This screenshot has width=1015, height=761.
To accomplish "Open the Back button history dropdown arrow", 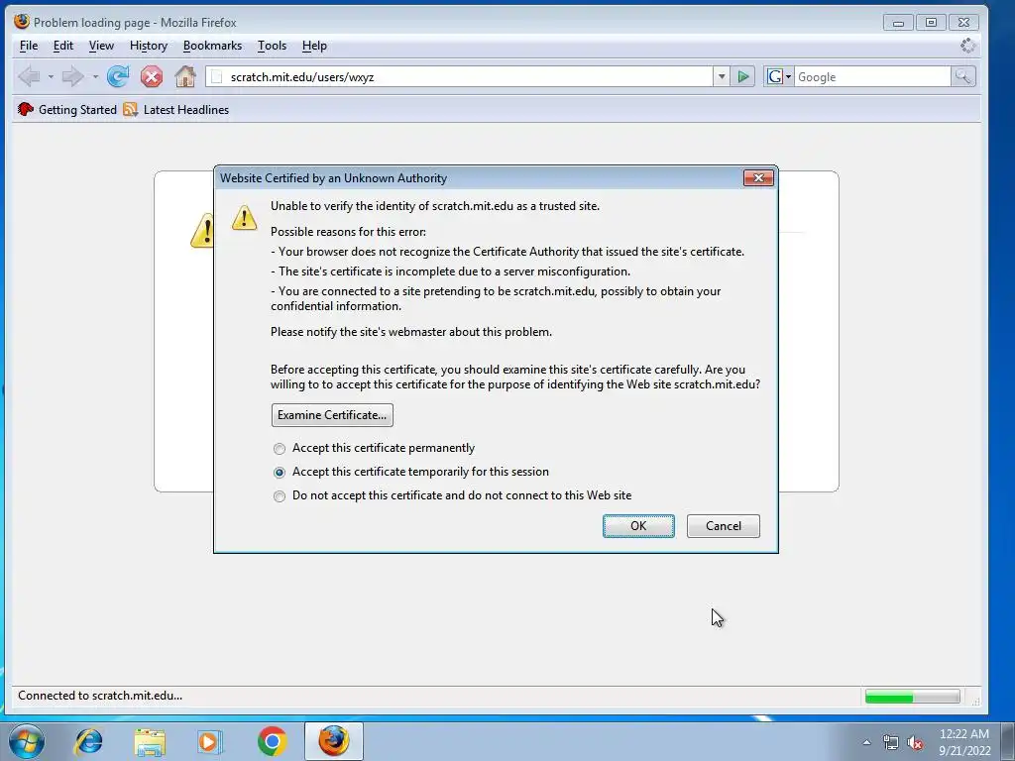I will [51, 77].
